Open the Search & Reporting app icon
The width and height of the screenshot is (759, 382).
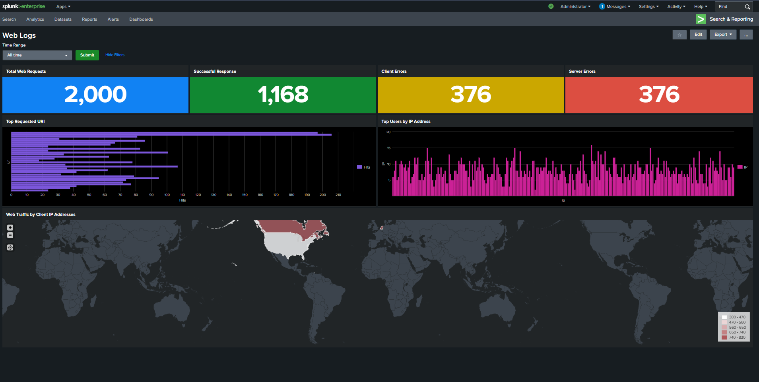[x=701, y=19]
